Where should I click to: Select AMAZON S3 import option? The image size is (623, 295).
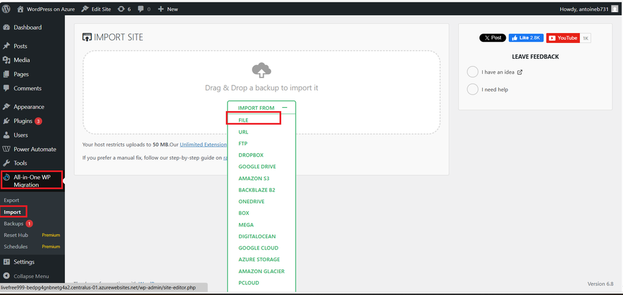(x=254, y=178)
